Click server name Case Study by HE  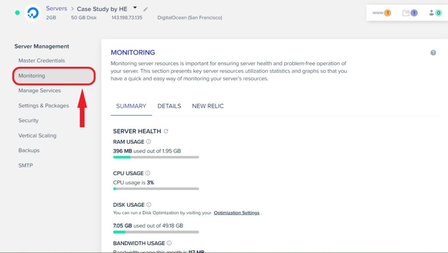click(102, 9)
